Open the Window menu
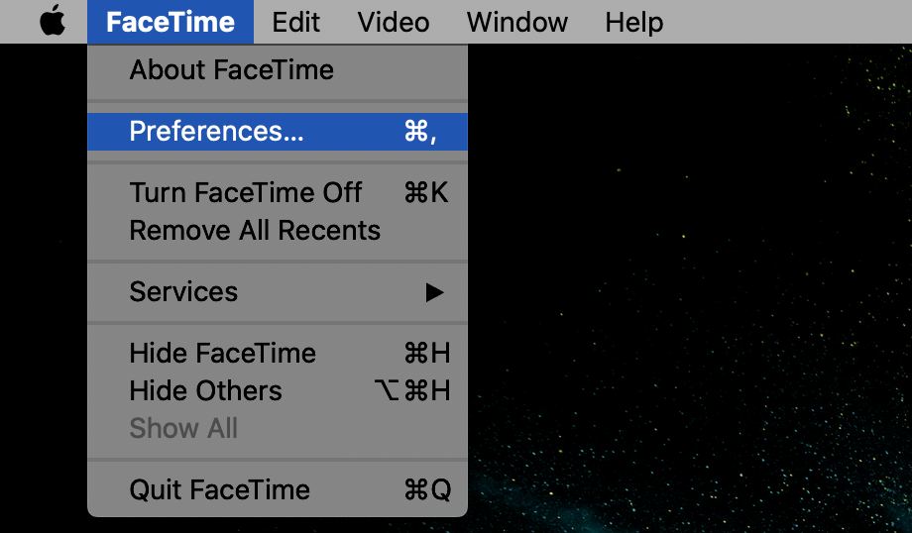This screenshot has height=533, width=912. click(x=515, y=22)
